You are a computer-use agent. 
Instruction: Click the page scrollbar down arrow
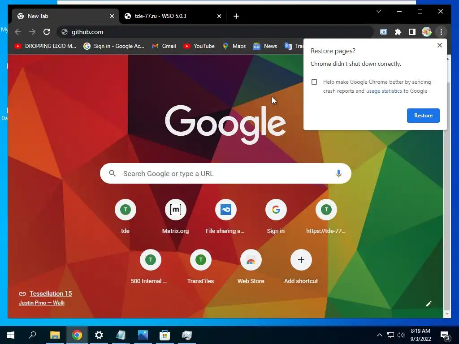pyautogui.click(x=447, y=314)
